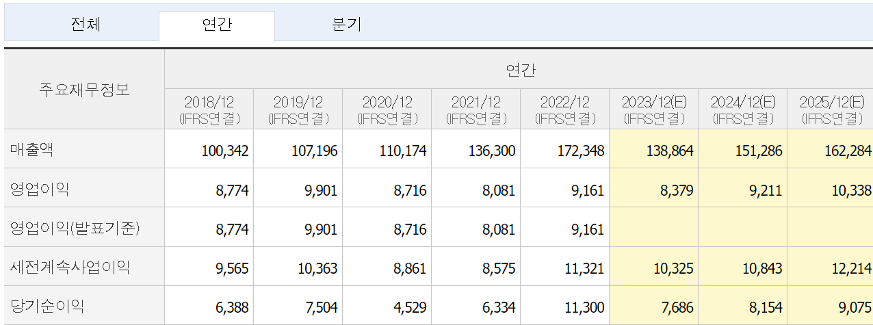Image resolution: width=873 pixels, height=325 pixels.
Task: Click the 10,363 pre-tax profit value
Action: (x=317, y=268)
